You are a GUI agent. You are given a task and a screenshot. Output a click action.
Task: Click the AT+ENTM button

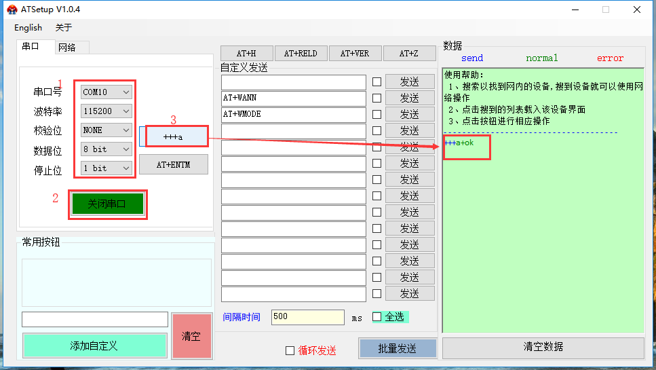[x=173, y=164]
